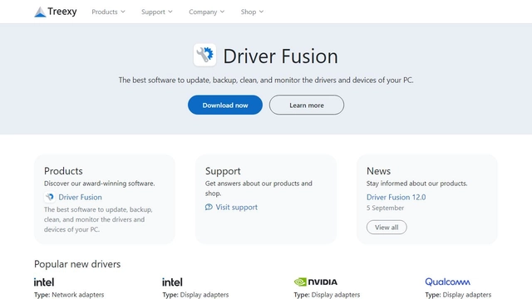Click the Driver Fusion hero heading
This screenshot has height=299, width=532.
click(x=281, y=56)
